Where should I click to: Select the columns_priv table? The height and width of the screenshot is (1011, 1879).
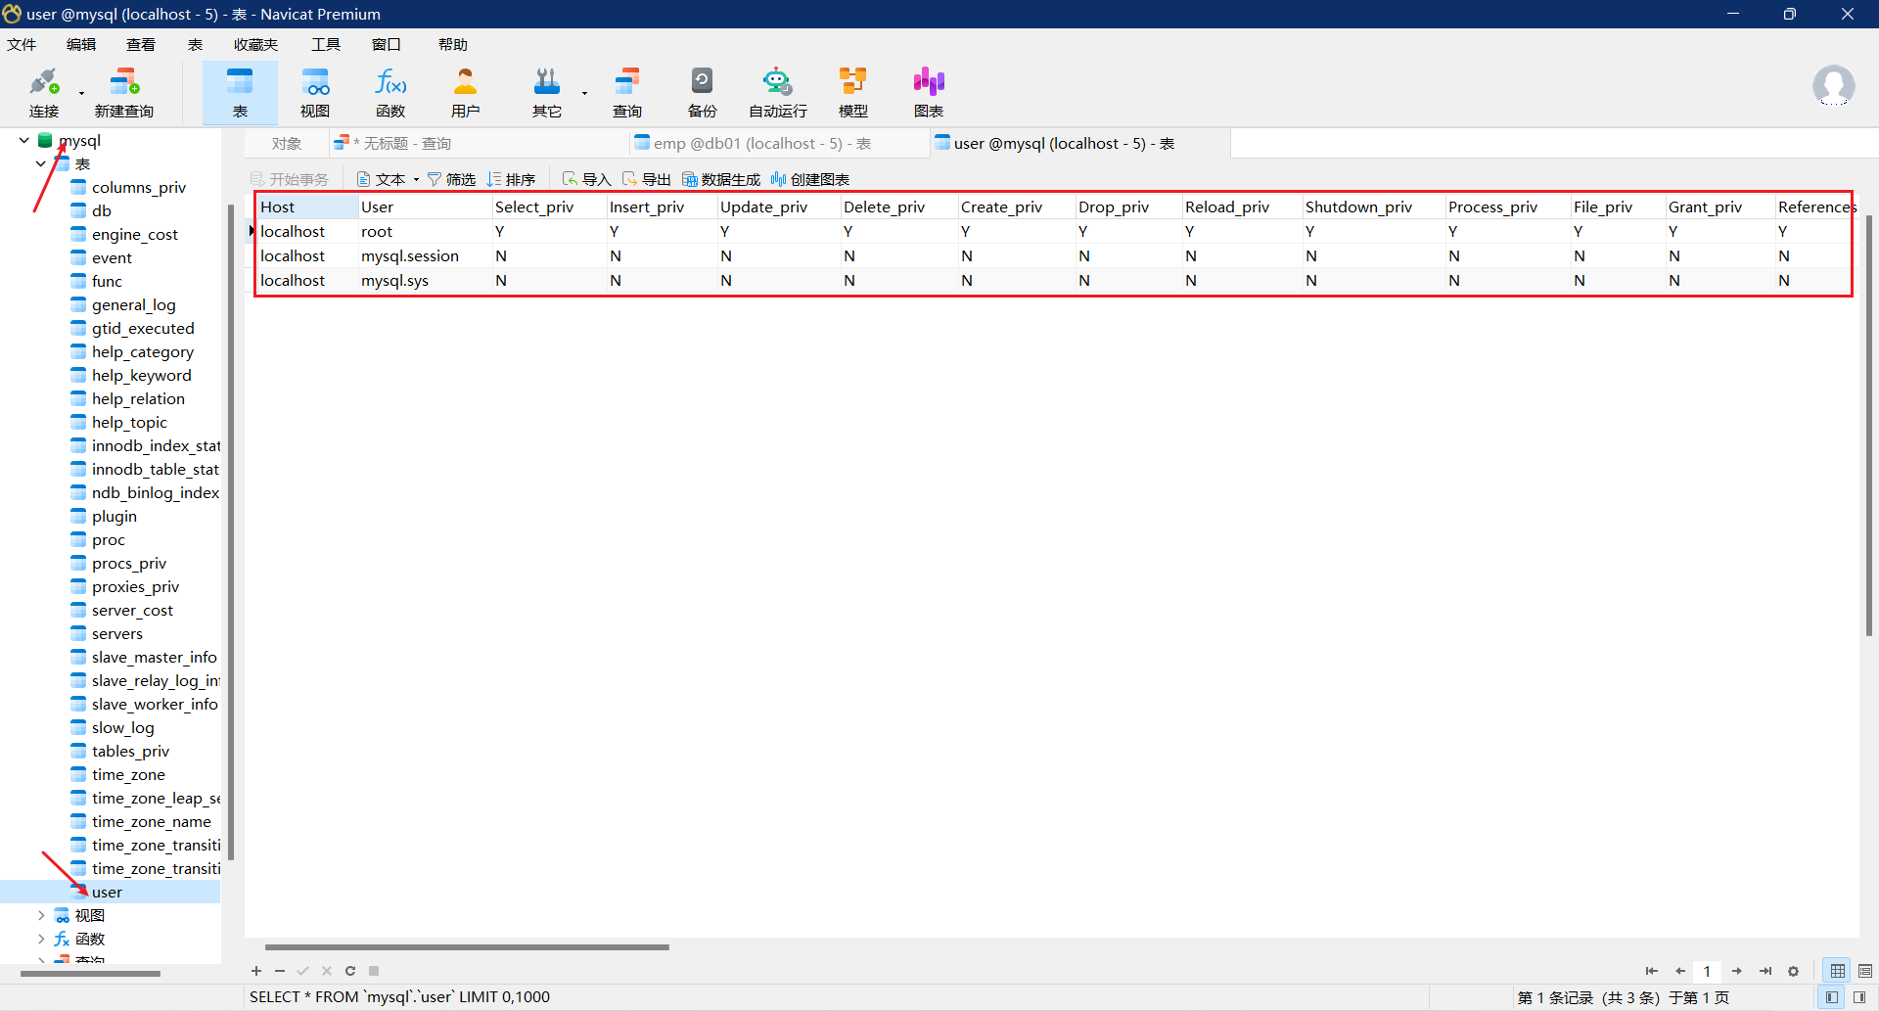(138, 187)
